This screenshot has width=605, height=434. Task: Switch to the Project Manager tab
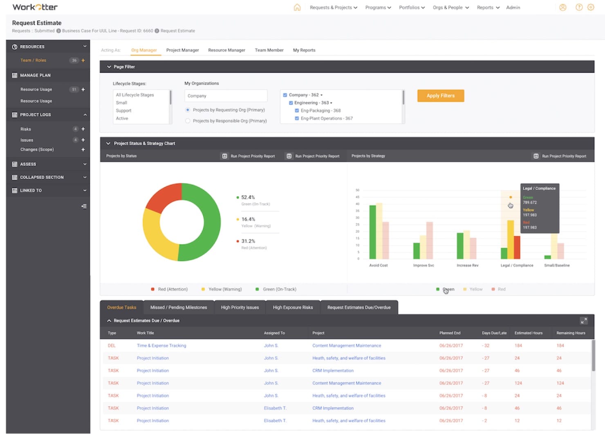click(182, 50)
